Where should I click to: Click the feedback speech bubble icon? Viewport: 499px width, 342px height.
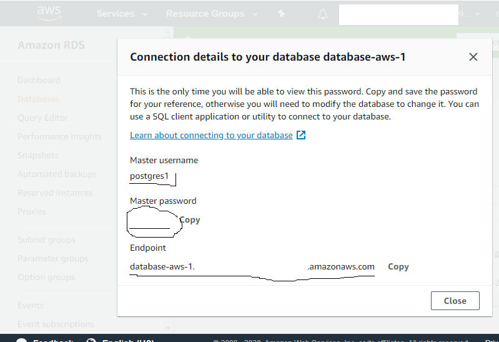(22, 339)
